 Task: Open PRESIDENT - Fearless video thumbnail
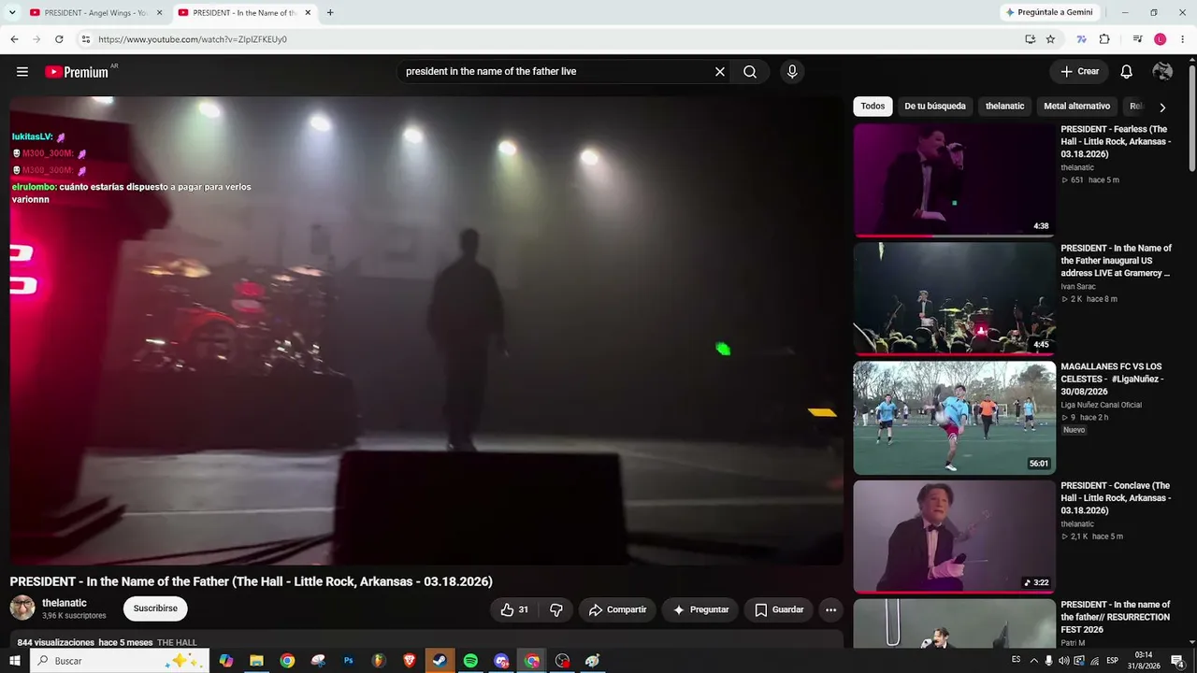(x=954, y=180)
